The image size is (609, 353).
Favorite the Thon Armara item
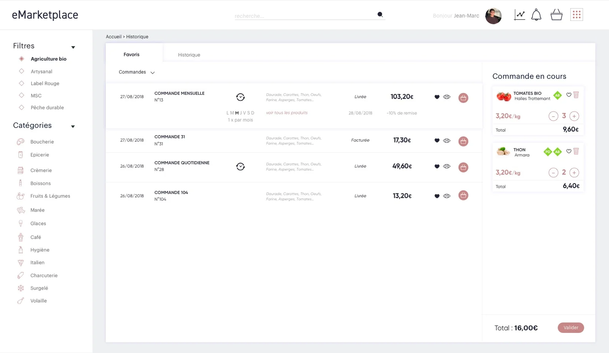(x=569, y=151)
